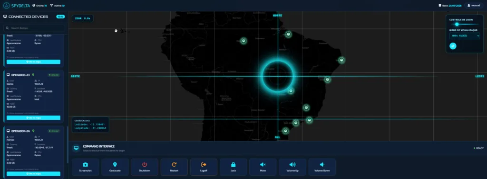Click the round refresh map button
The width and height of the screenshot is (487, 179).
[453, 46]
